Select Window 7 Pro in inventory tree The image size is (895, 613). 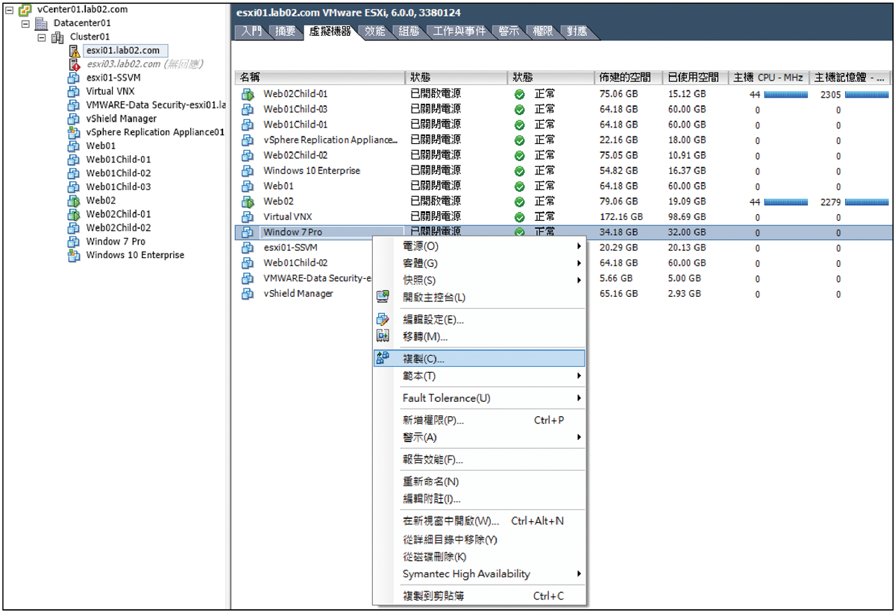(x=116, y=242)
